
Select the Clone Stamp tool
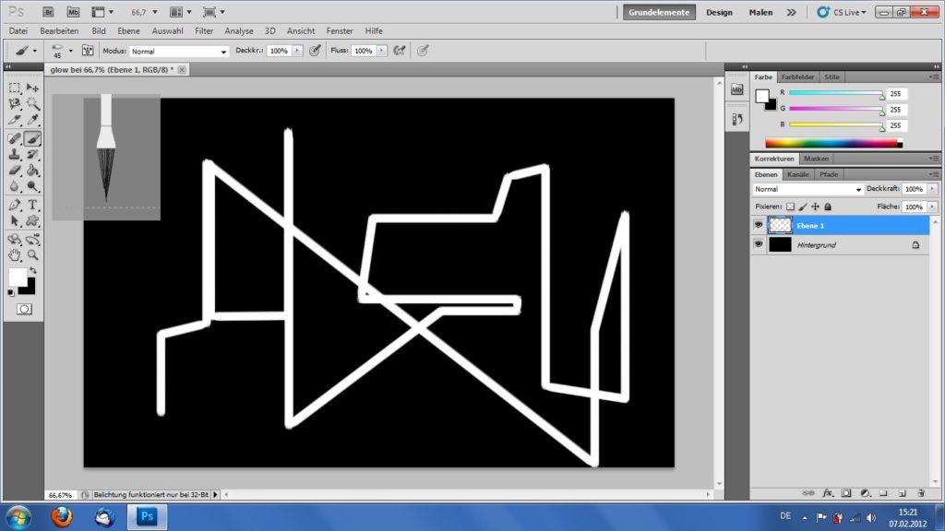point(15,155)
